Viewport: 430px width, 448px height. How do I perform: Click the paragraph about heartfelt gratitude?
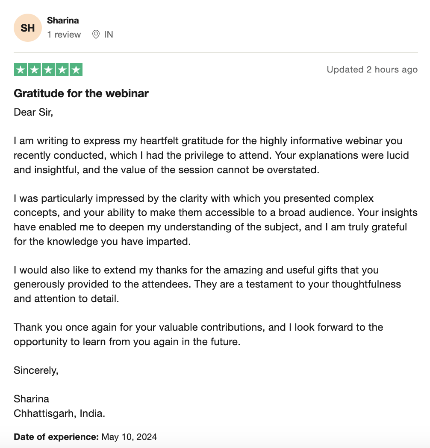point(211,155)
